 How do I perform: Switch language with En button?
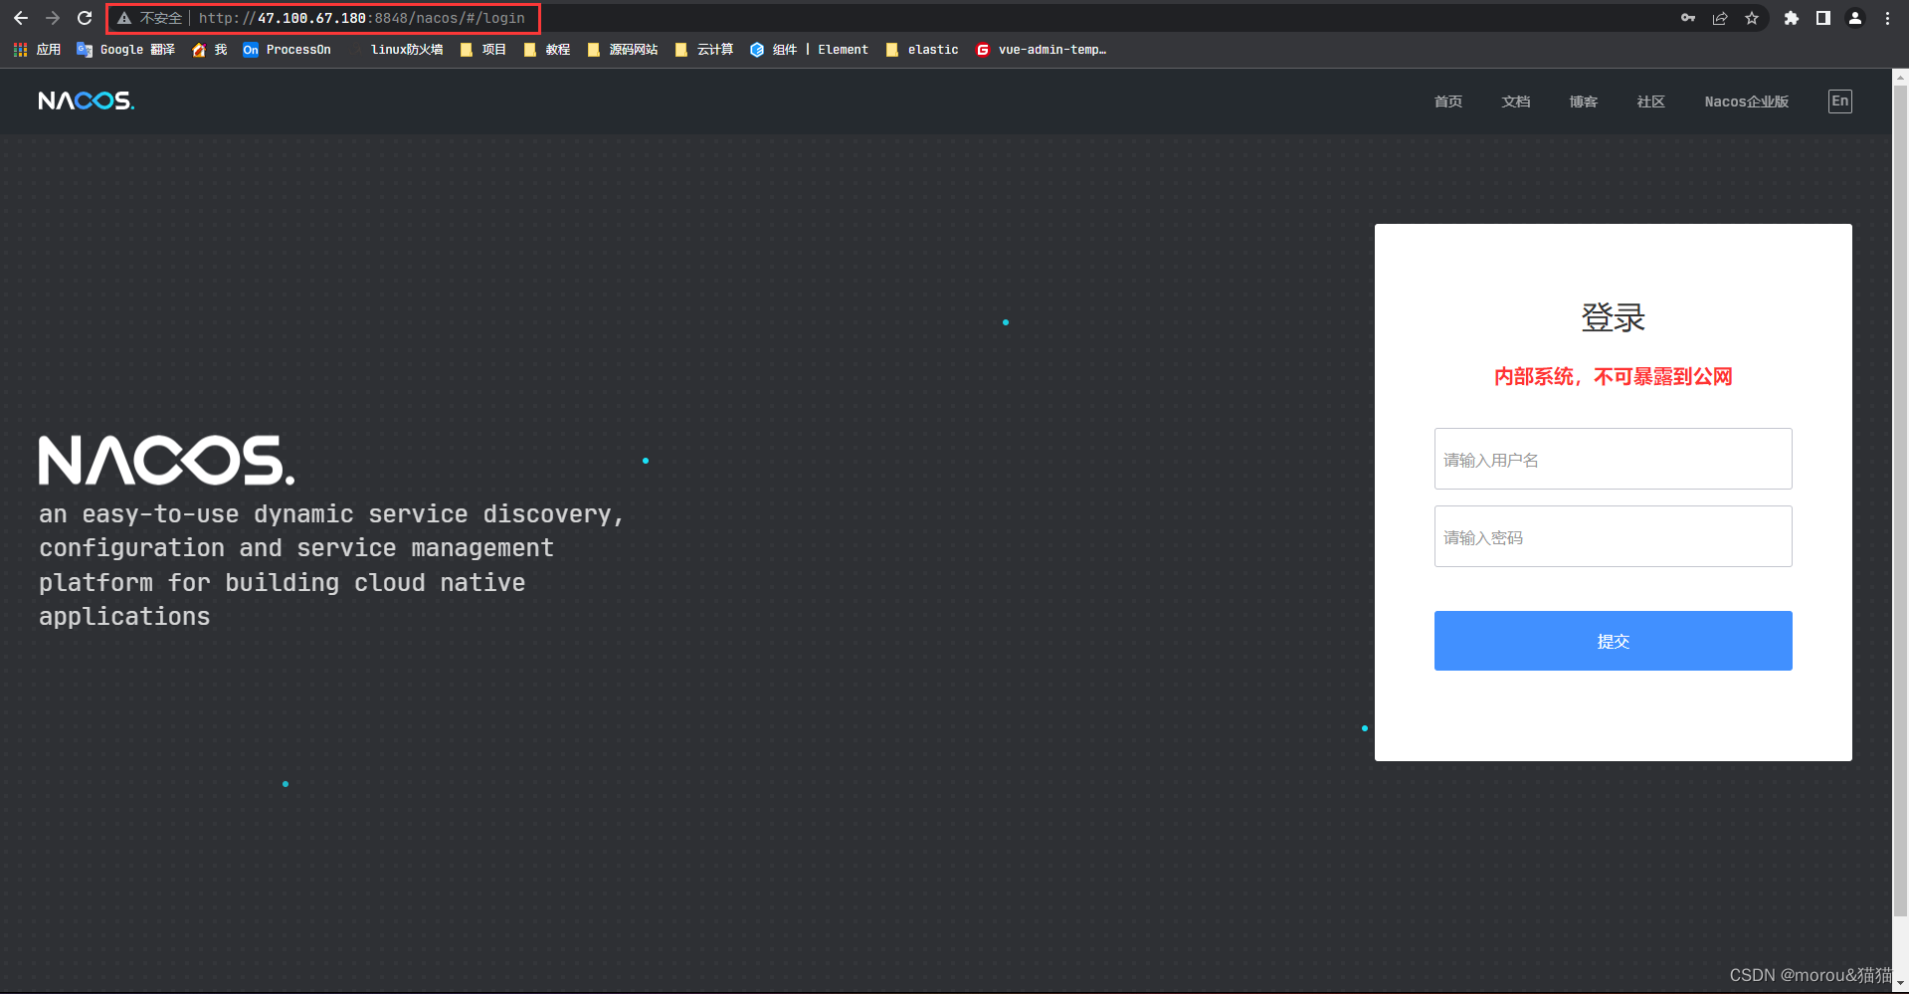pyautogui.click(x=1840, y=100)
